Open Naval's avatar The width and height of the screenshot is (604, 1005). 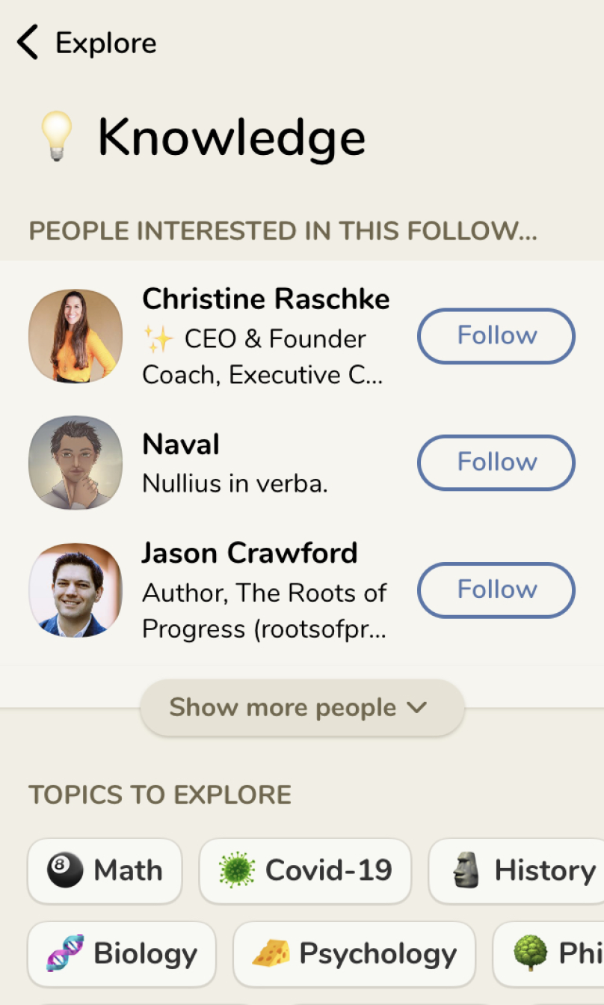point(75,462)
